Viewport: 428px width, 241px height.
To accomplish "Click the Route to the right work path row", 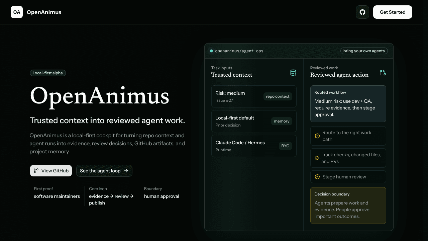I will (348, 136).
